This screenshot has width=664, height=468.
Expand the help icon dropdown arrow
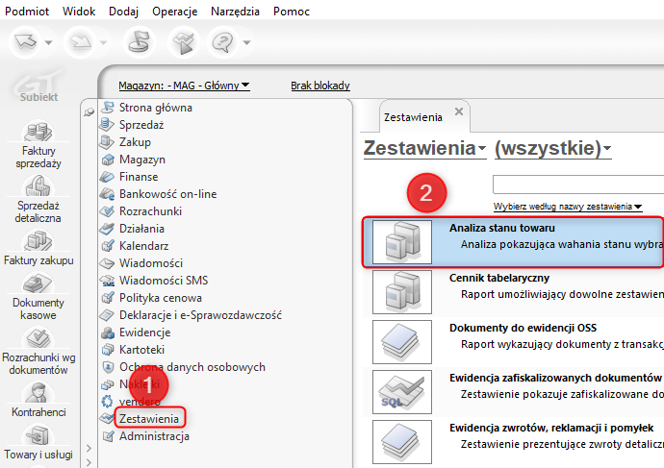[x=246, y=42]
